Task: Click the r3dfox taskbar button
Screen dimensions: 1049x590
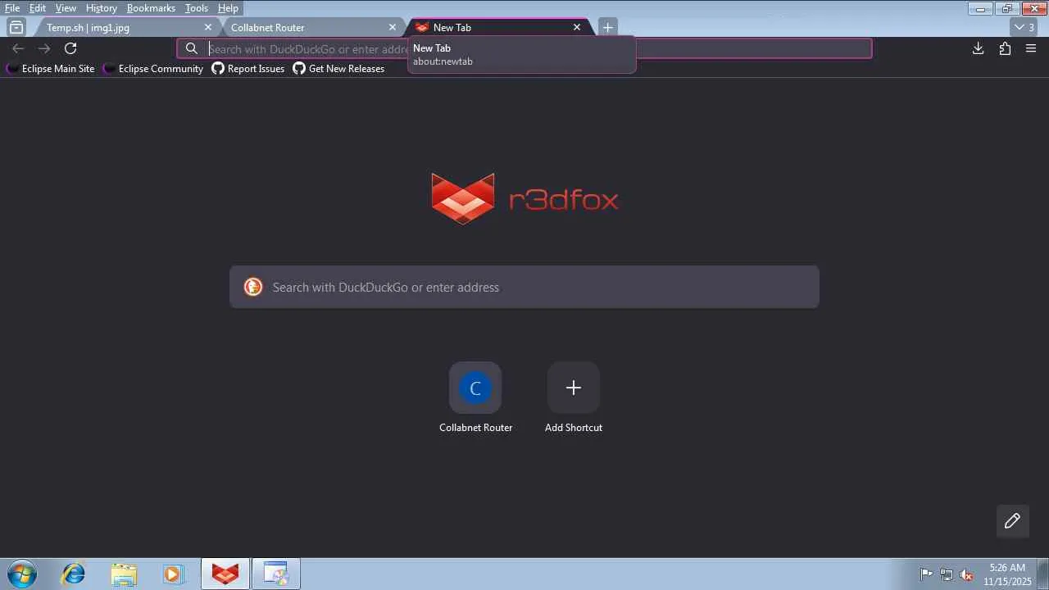Action: click(x=225, y=574)
